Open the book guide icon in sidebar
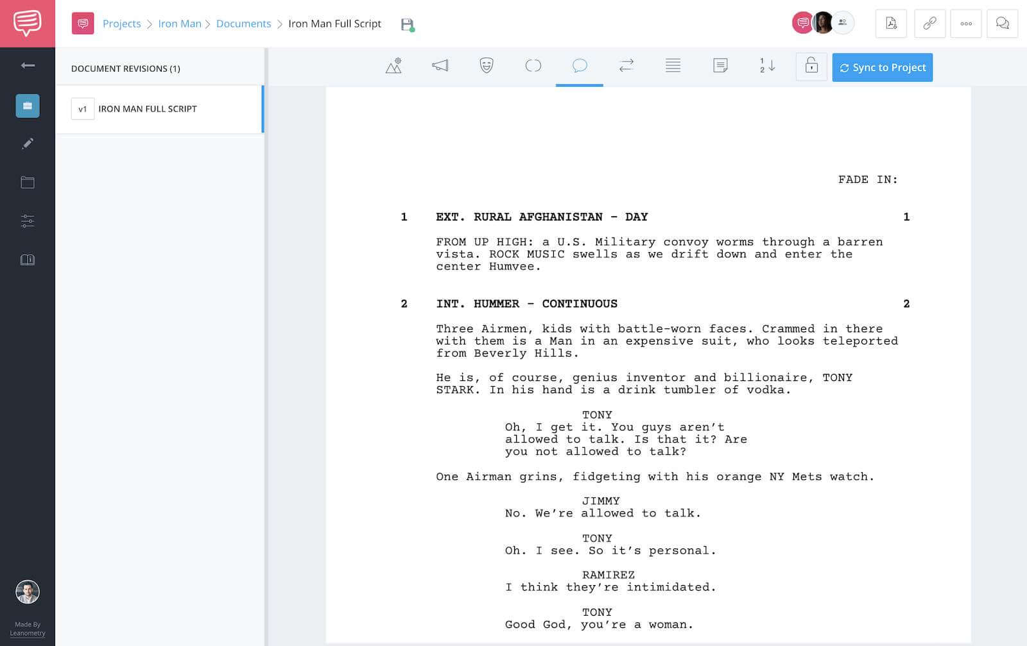 tap(28, 260)
